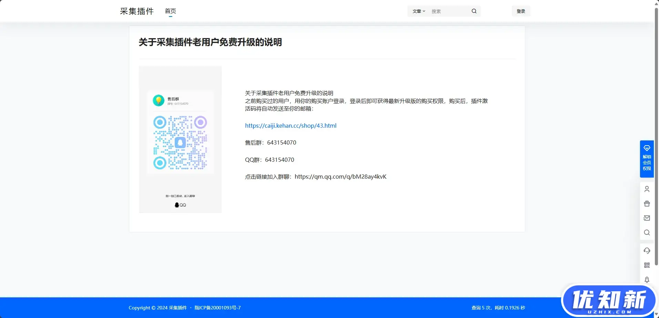Open the 文章 search category dropdown
659x318 pixels.
pos(418,11)
